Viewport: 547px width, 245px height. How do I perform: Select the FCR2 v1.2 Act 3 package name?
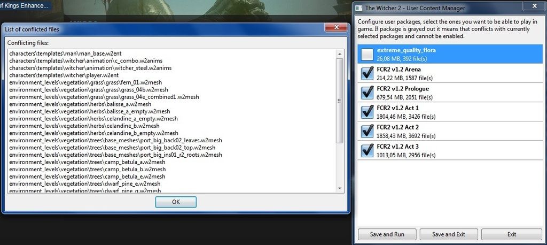397,147
